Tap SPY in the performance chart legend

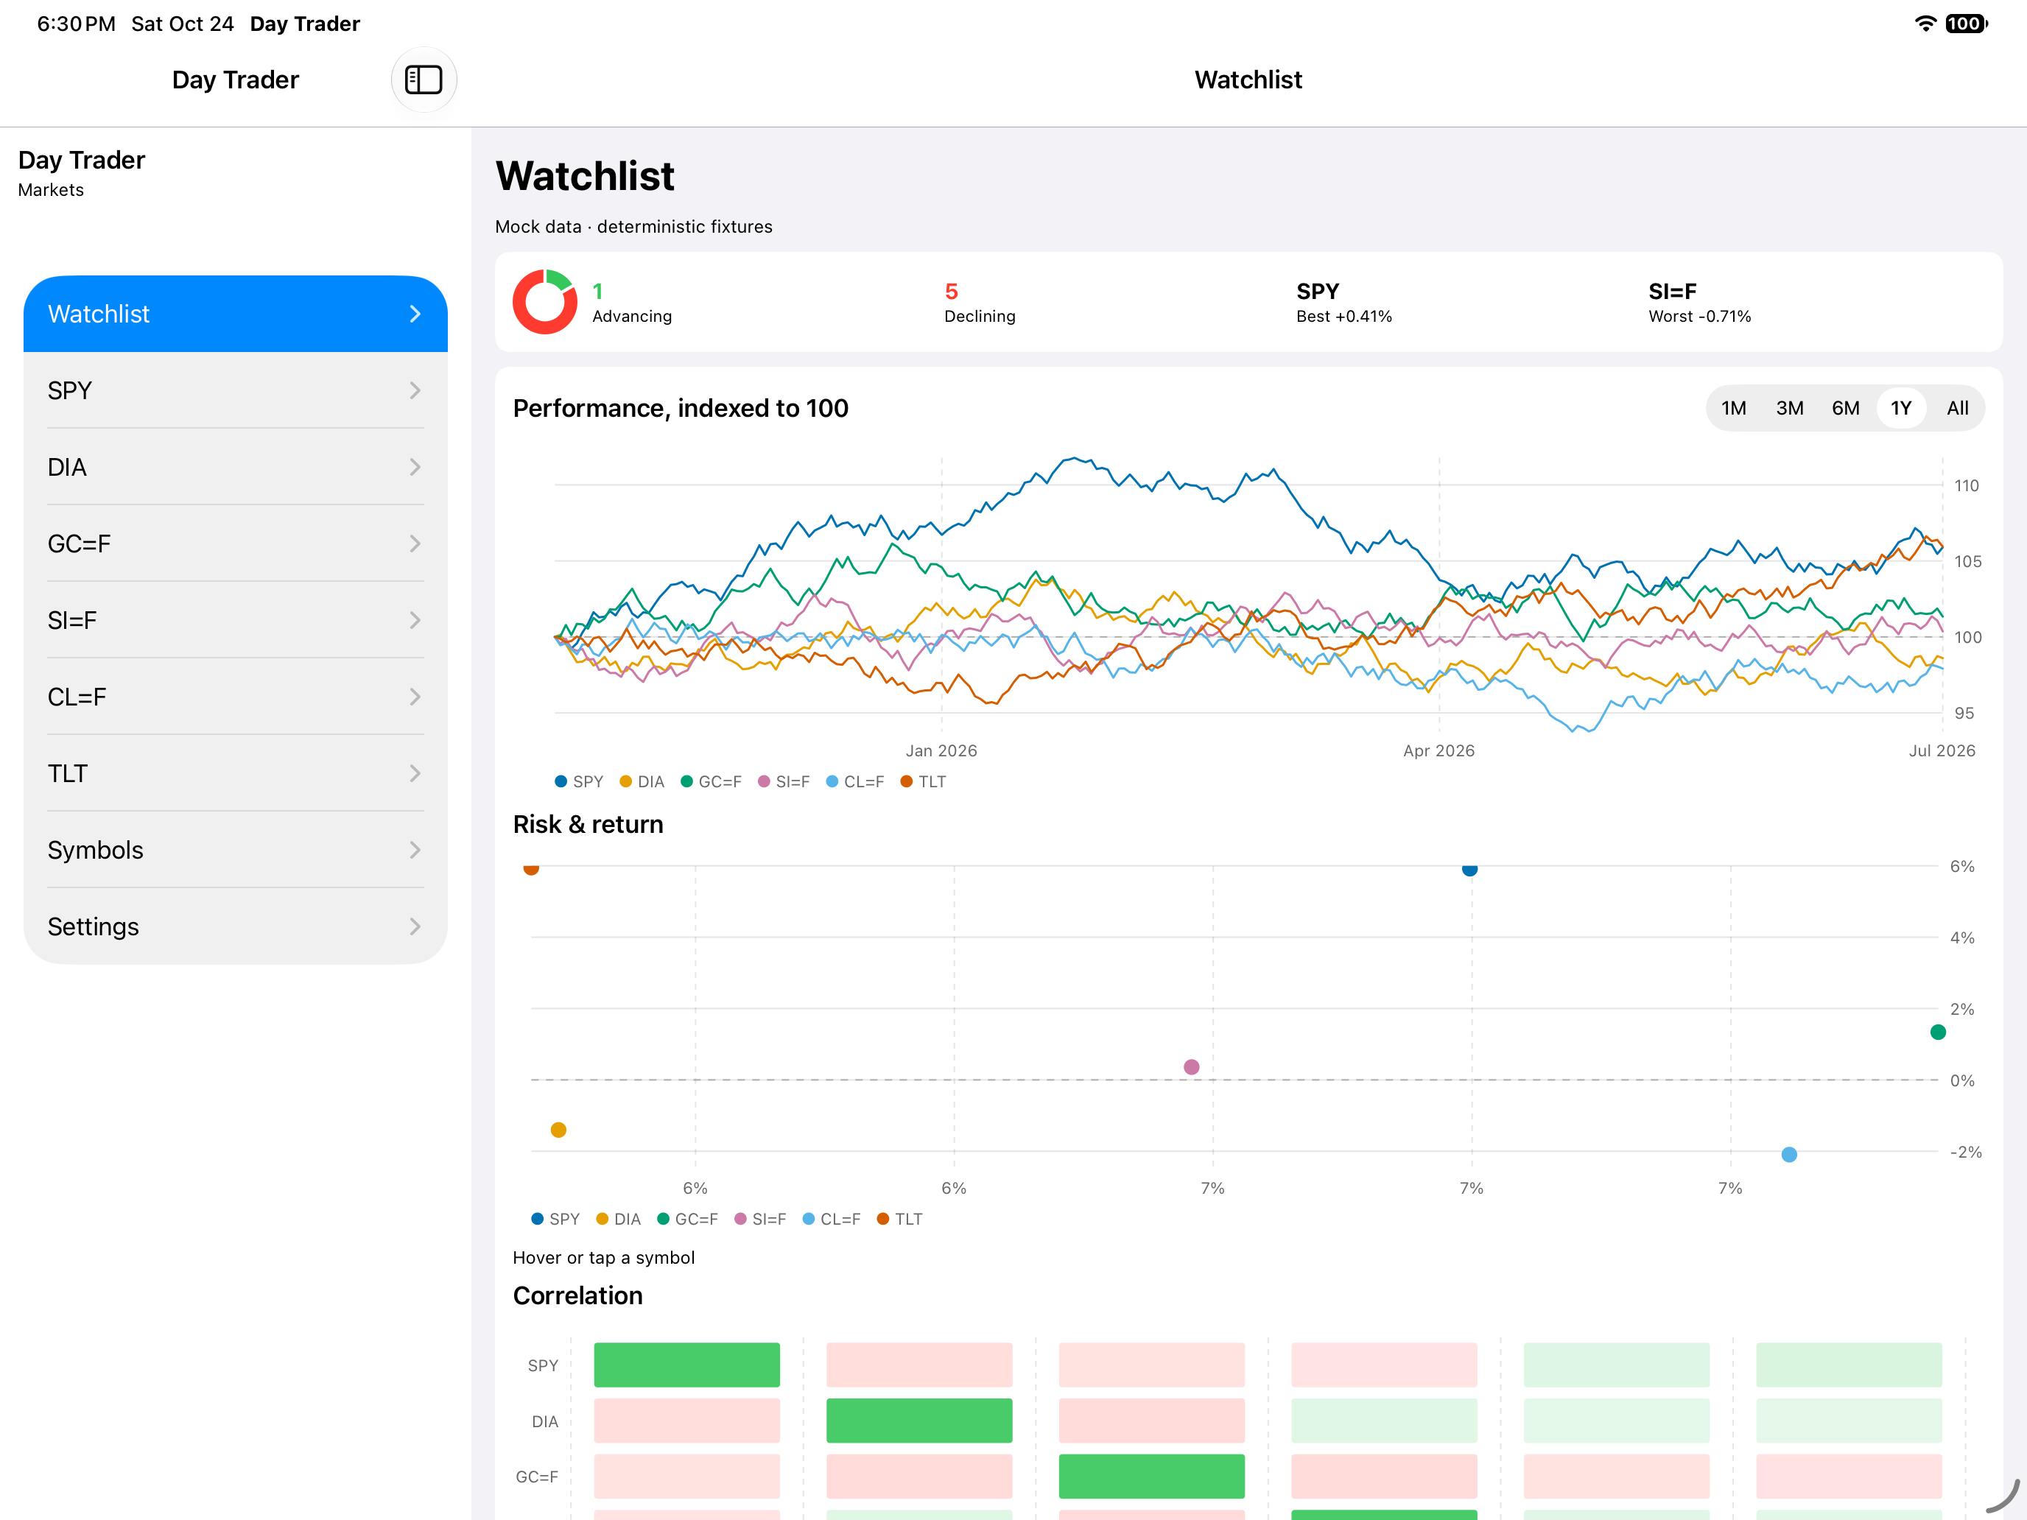point(579,781)
